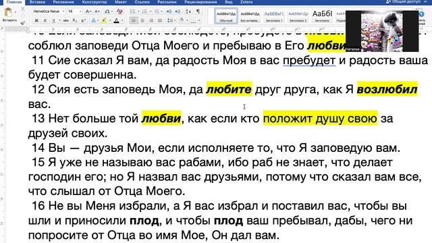The image size is (432, 243).
Task: Click highlighted phrase положит душу свою
Action: (x=320, y=119)
